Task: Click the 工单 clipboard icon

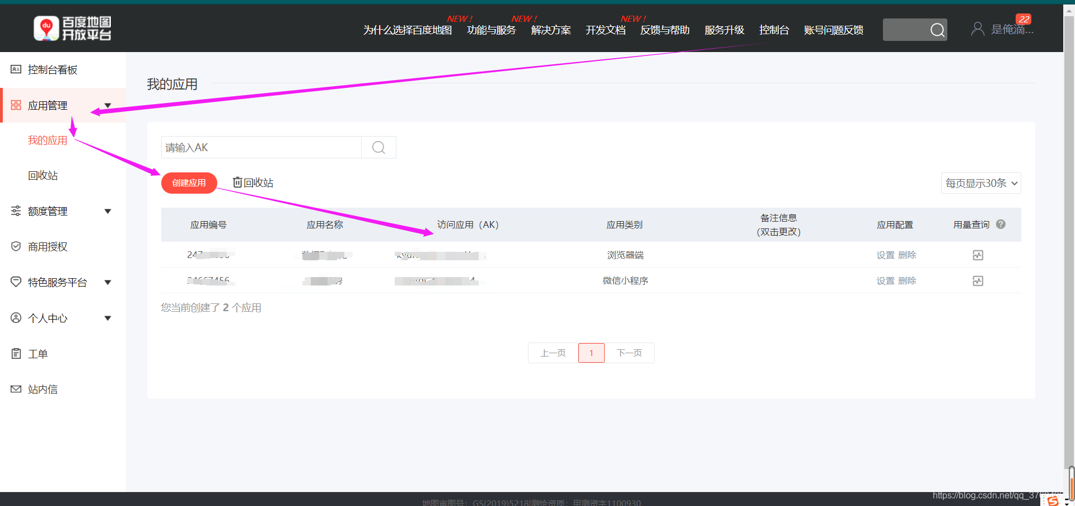Action: click(16, 354)
